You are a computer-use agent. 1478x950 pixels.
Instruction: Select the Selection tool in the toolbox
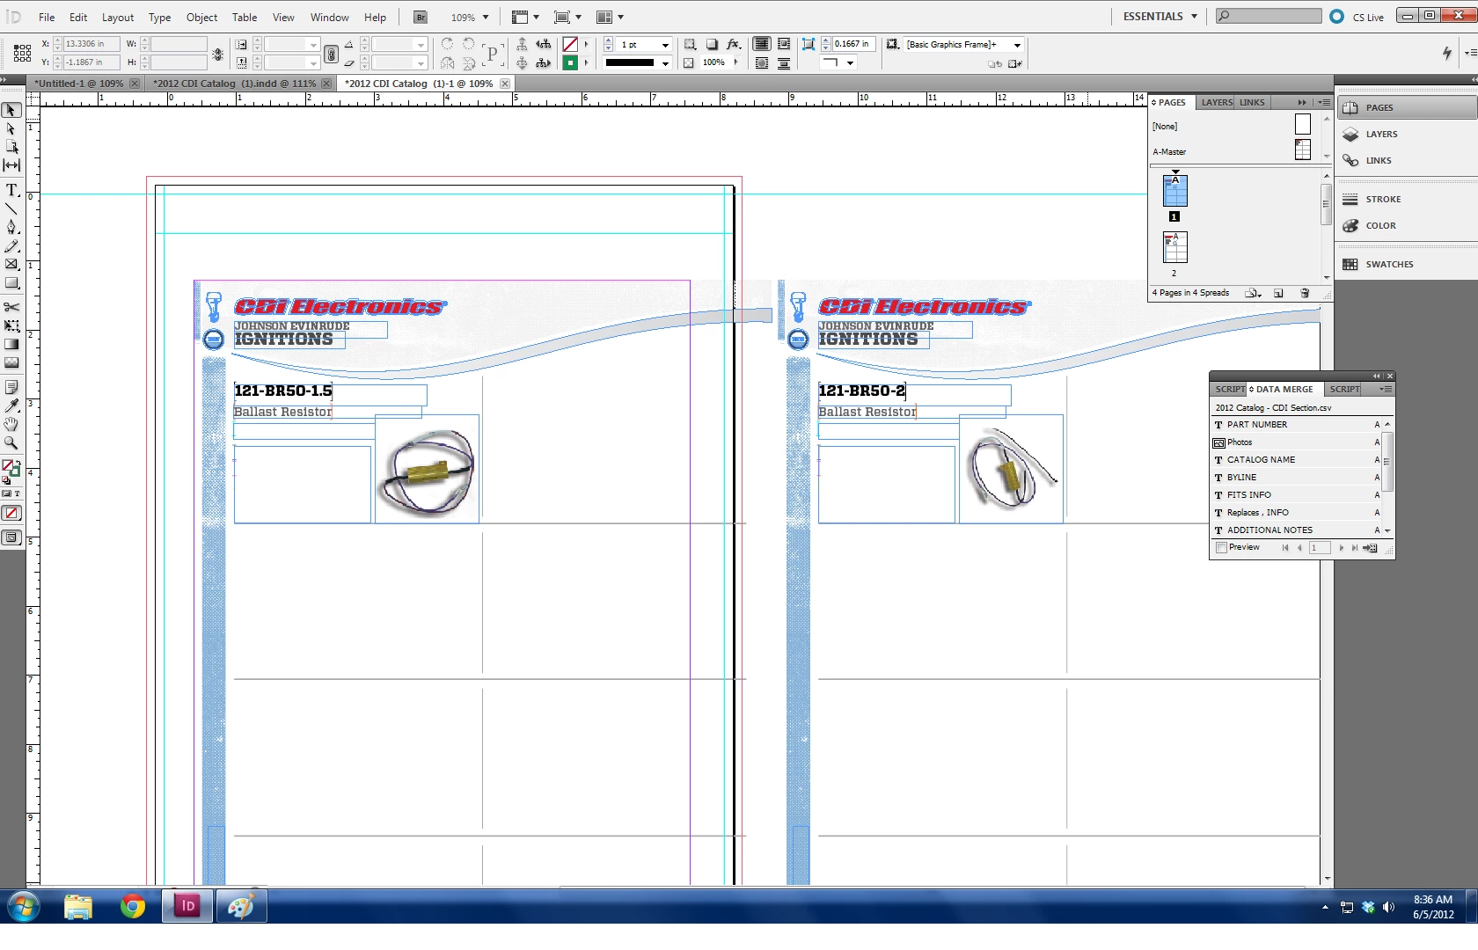[11, 110]
